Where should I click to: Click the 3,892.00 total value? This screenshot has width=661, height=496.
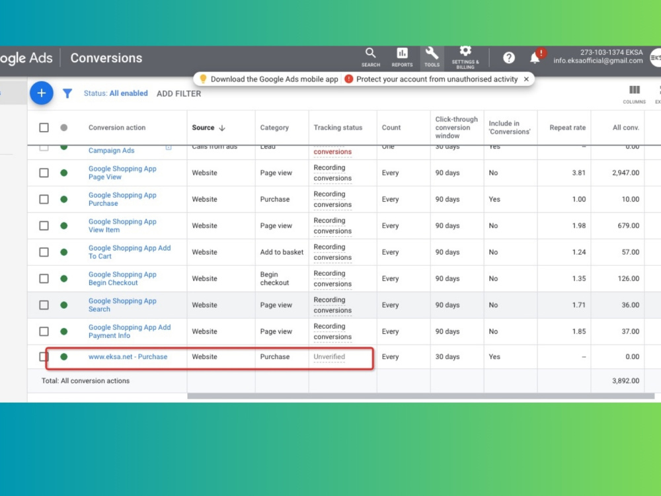tap(625, 381)
